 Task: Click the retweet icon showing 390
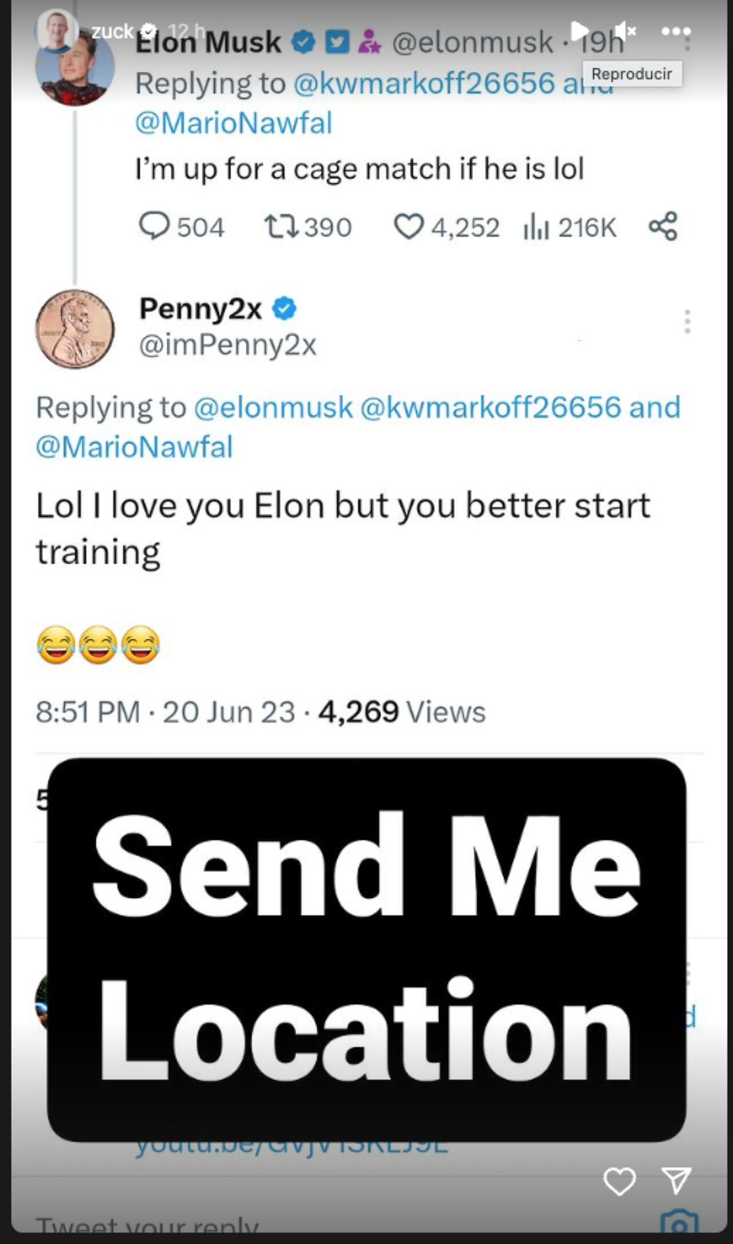281,226
